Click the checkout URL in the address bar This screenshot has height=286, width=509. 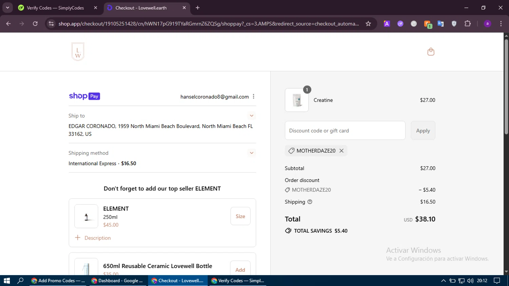[x=209, y=24]
